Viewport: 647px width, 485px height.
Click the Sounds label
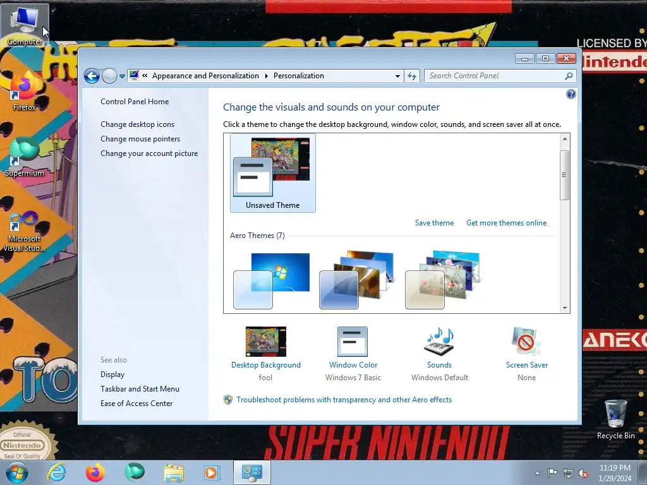440,365
